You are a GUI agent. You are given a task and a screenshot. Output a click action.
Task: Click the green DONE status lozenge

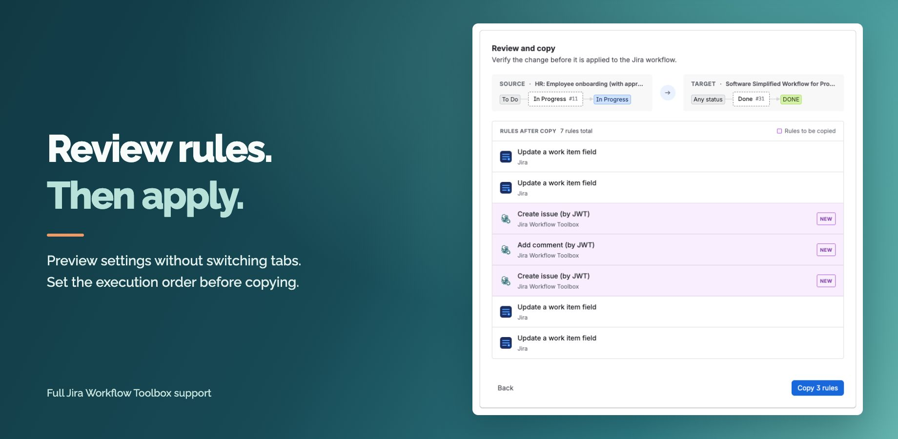click(x=791, y=100)
